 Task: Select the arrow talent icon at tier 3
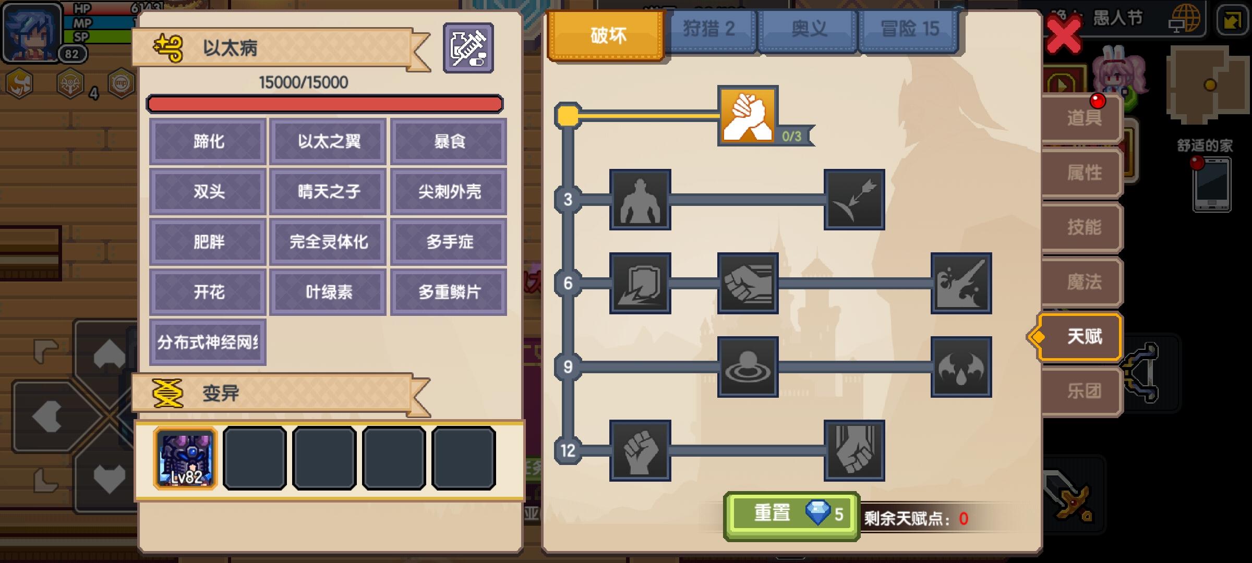pyautogui.click(x=854, y=200)
